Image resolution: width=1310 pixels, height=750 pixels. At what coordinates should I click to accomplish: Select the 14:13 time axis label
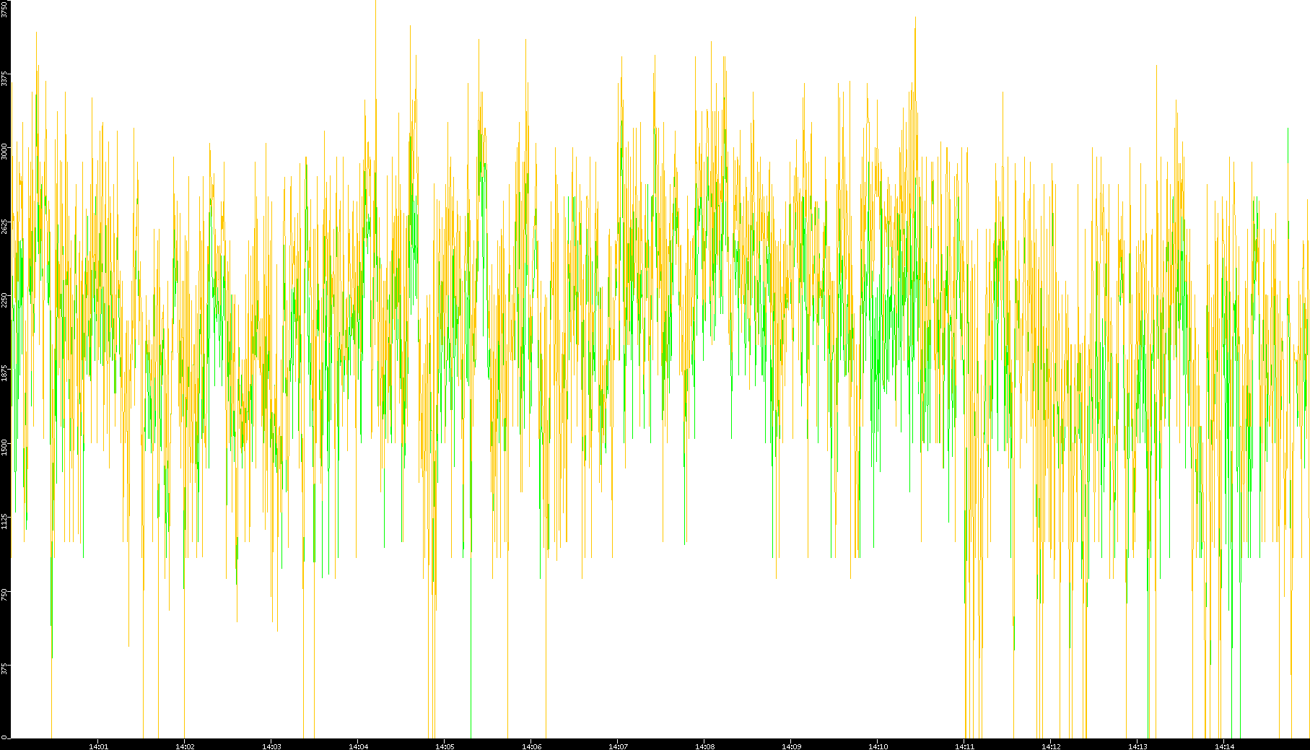pyautogui.click(x=1137, y=746)
